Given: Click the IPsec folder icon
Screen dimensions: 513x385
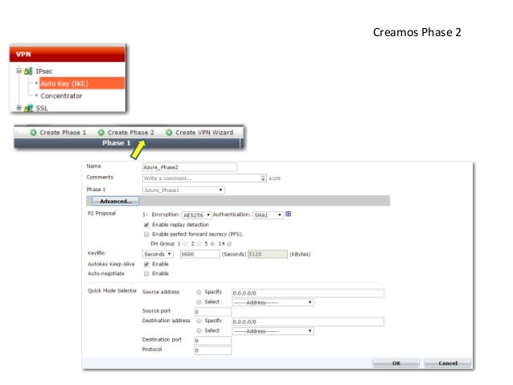Looking at the screenshot, I should [x=28, y=72].
